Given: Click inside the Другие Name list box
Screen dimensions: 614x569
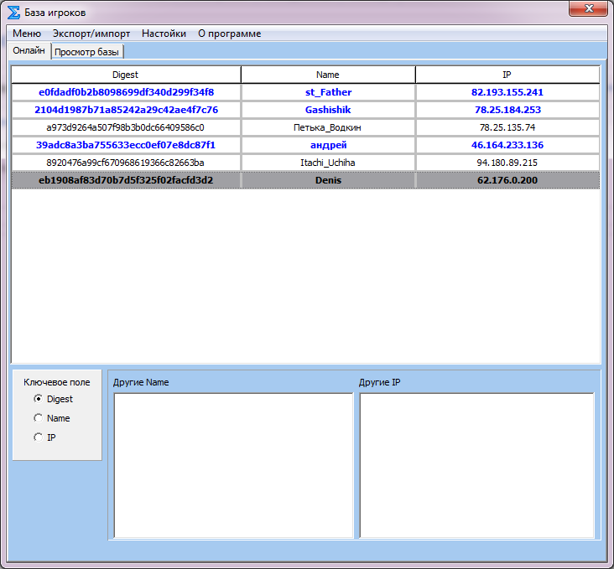Looking at the screenshot, I should point(233,465).
